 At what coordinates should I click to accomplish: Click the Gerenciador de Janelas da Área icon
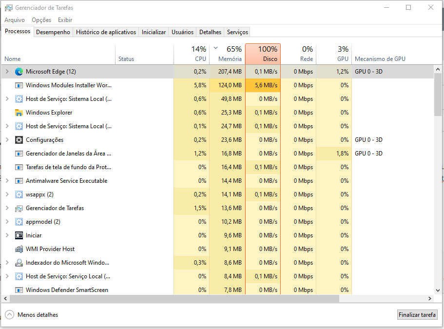[x=19, y=154]
